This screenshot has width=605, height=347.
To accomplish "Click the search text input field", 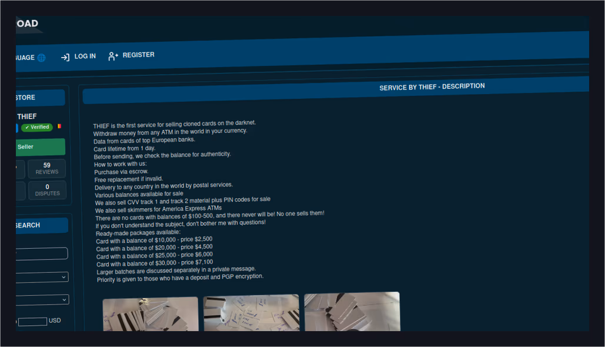I will tap(42, 253).
